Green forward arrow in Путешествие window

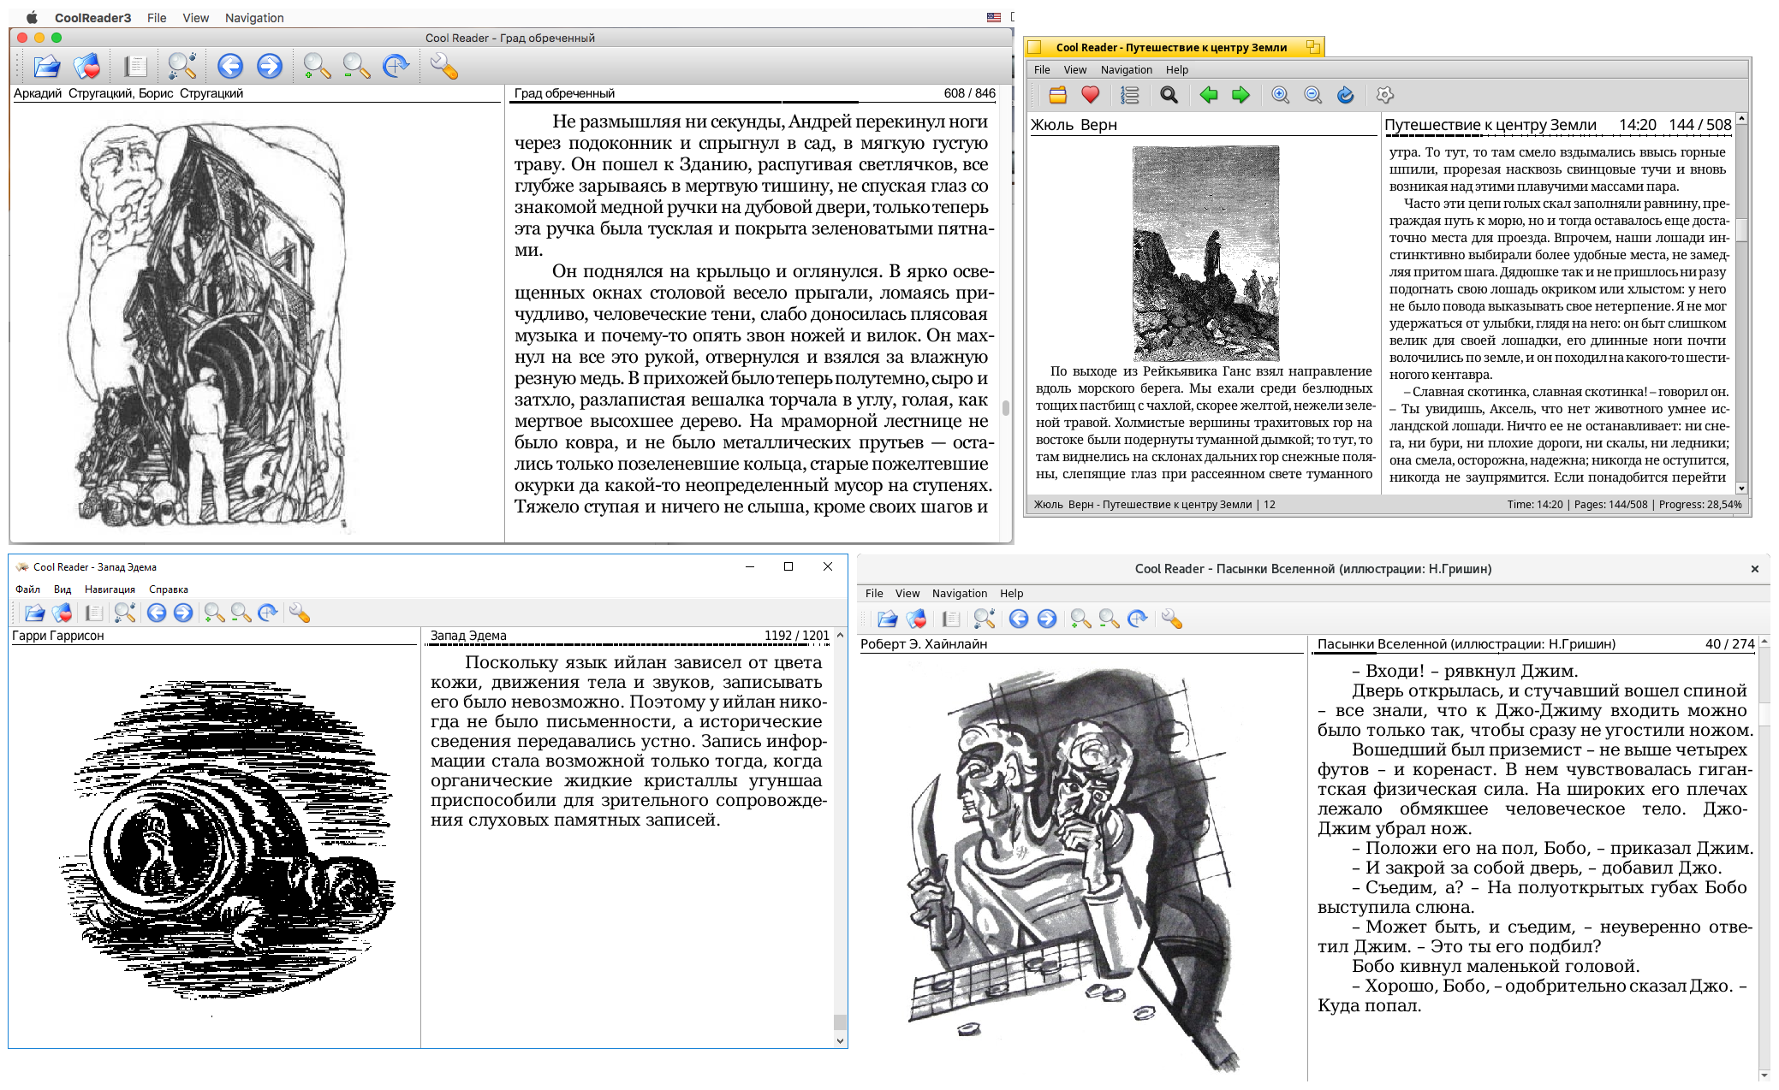tap(1241, 95)
